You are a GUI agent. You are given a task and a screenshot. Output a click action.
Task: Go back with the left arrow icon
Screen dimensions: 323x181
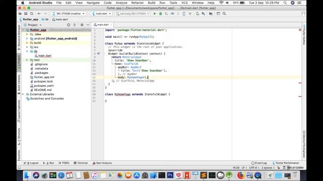[39, 14]
